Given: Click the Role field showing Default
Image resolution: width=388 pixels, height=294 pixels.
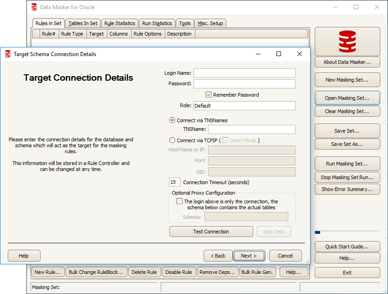Looking at the screenshot, I should [245, 106].
